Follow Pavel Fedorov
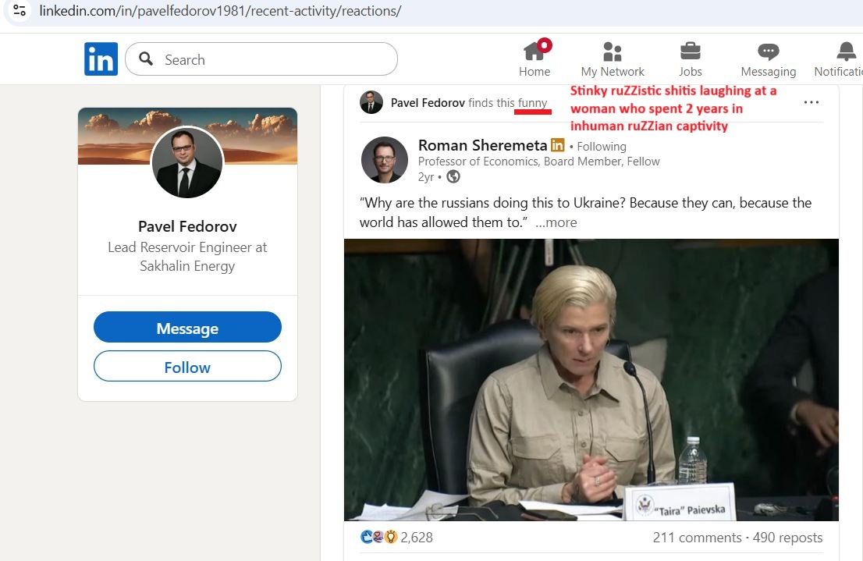 click(186, 367)
